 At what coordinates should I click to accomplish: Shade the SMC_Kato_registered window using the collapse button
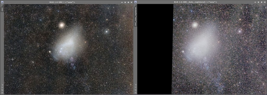258,2
